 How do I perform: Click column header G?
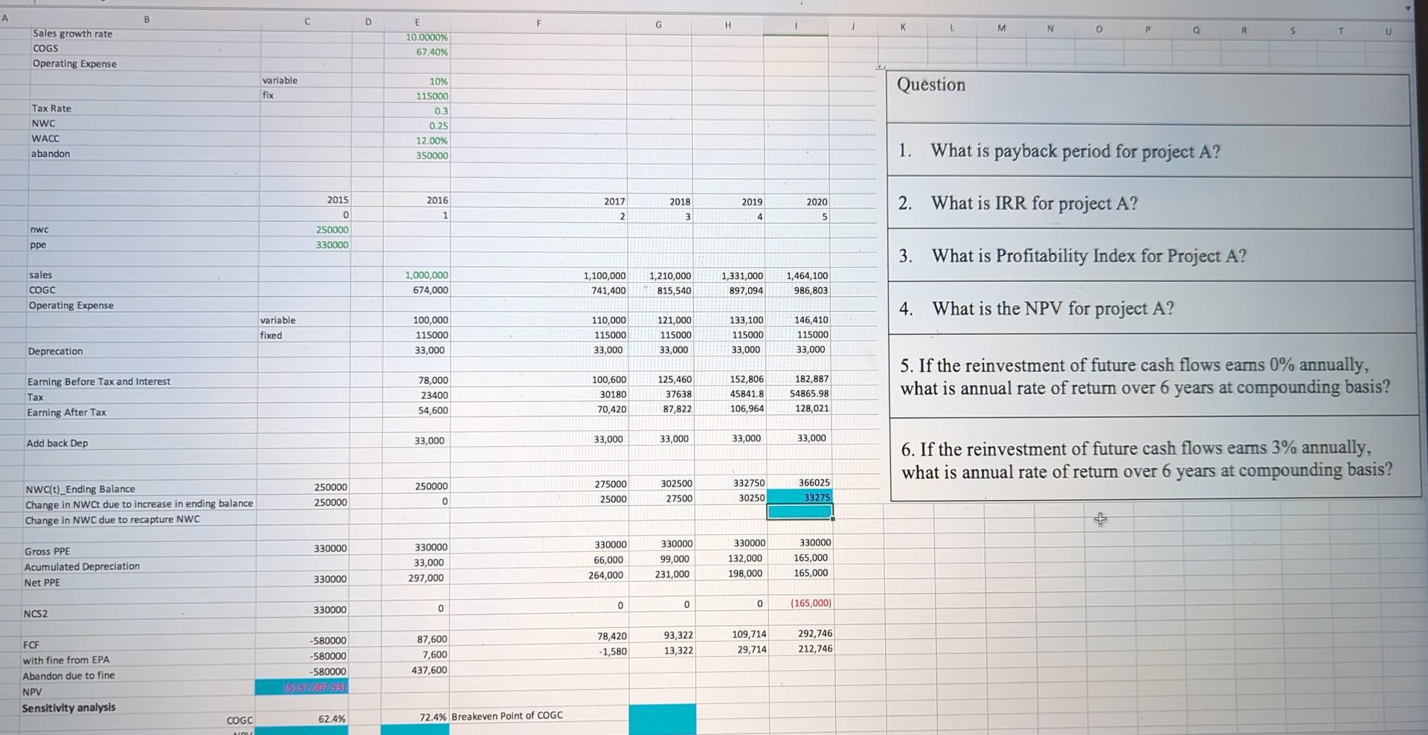pyautogui.click(x=657, y=24)
